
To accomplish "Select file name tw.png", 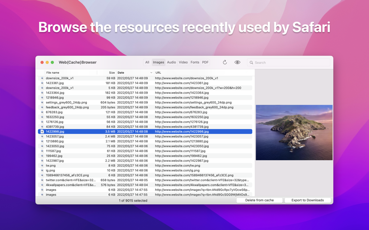I will (51, 165).
